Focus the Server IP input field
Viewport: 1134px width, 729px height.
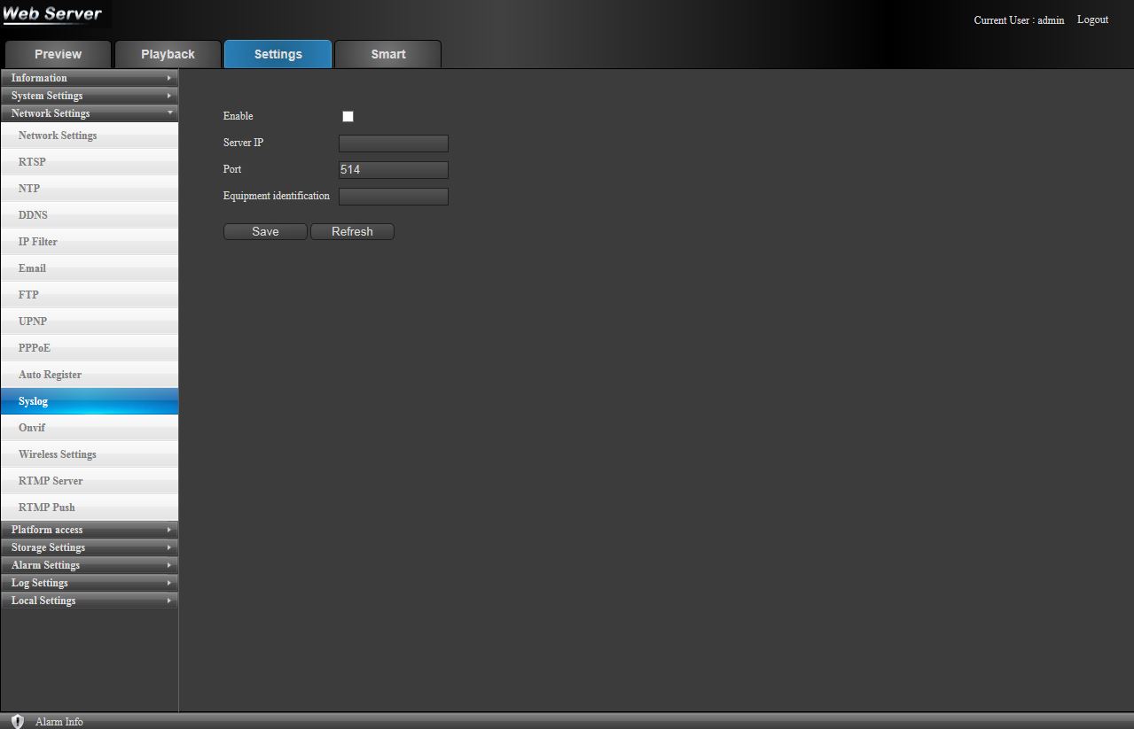(394, 143)
